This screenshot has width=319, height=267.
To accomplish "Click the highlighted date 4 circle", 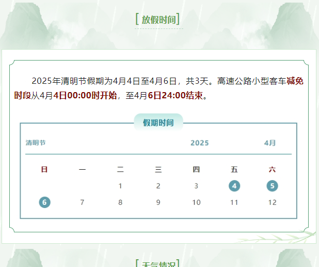I will (x=234, y=186).
